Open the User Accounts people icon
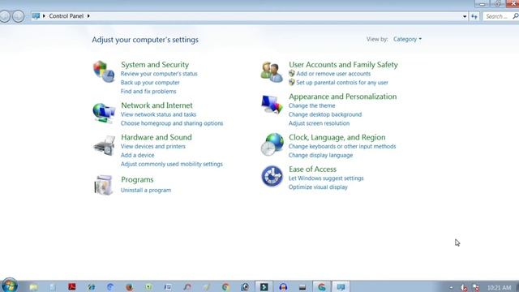Viewport: 519px width, 292px height. tap(272, 72)
